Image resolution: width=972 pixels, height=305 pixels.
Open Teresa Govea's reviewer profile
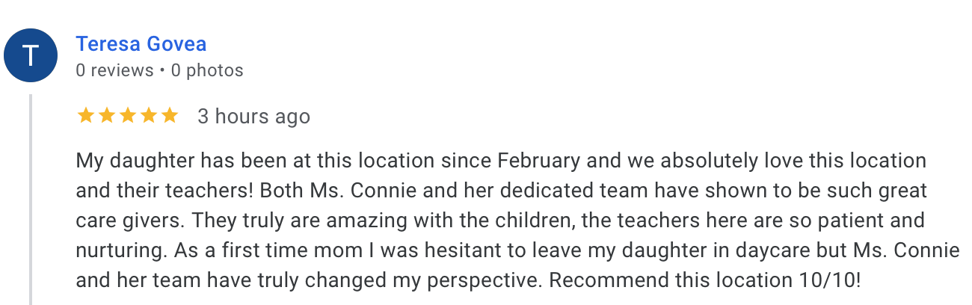coord(141,44)
